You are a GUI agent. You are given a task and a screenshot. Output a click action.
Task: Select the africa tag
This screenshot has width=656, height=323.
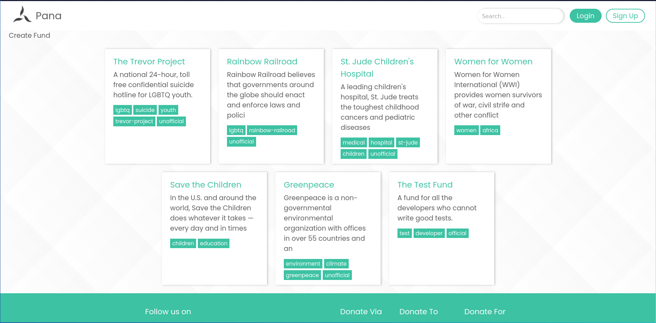coord(490,130)
